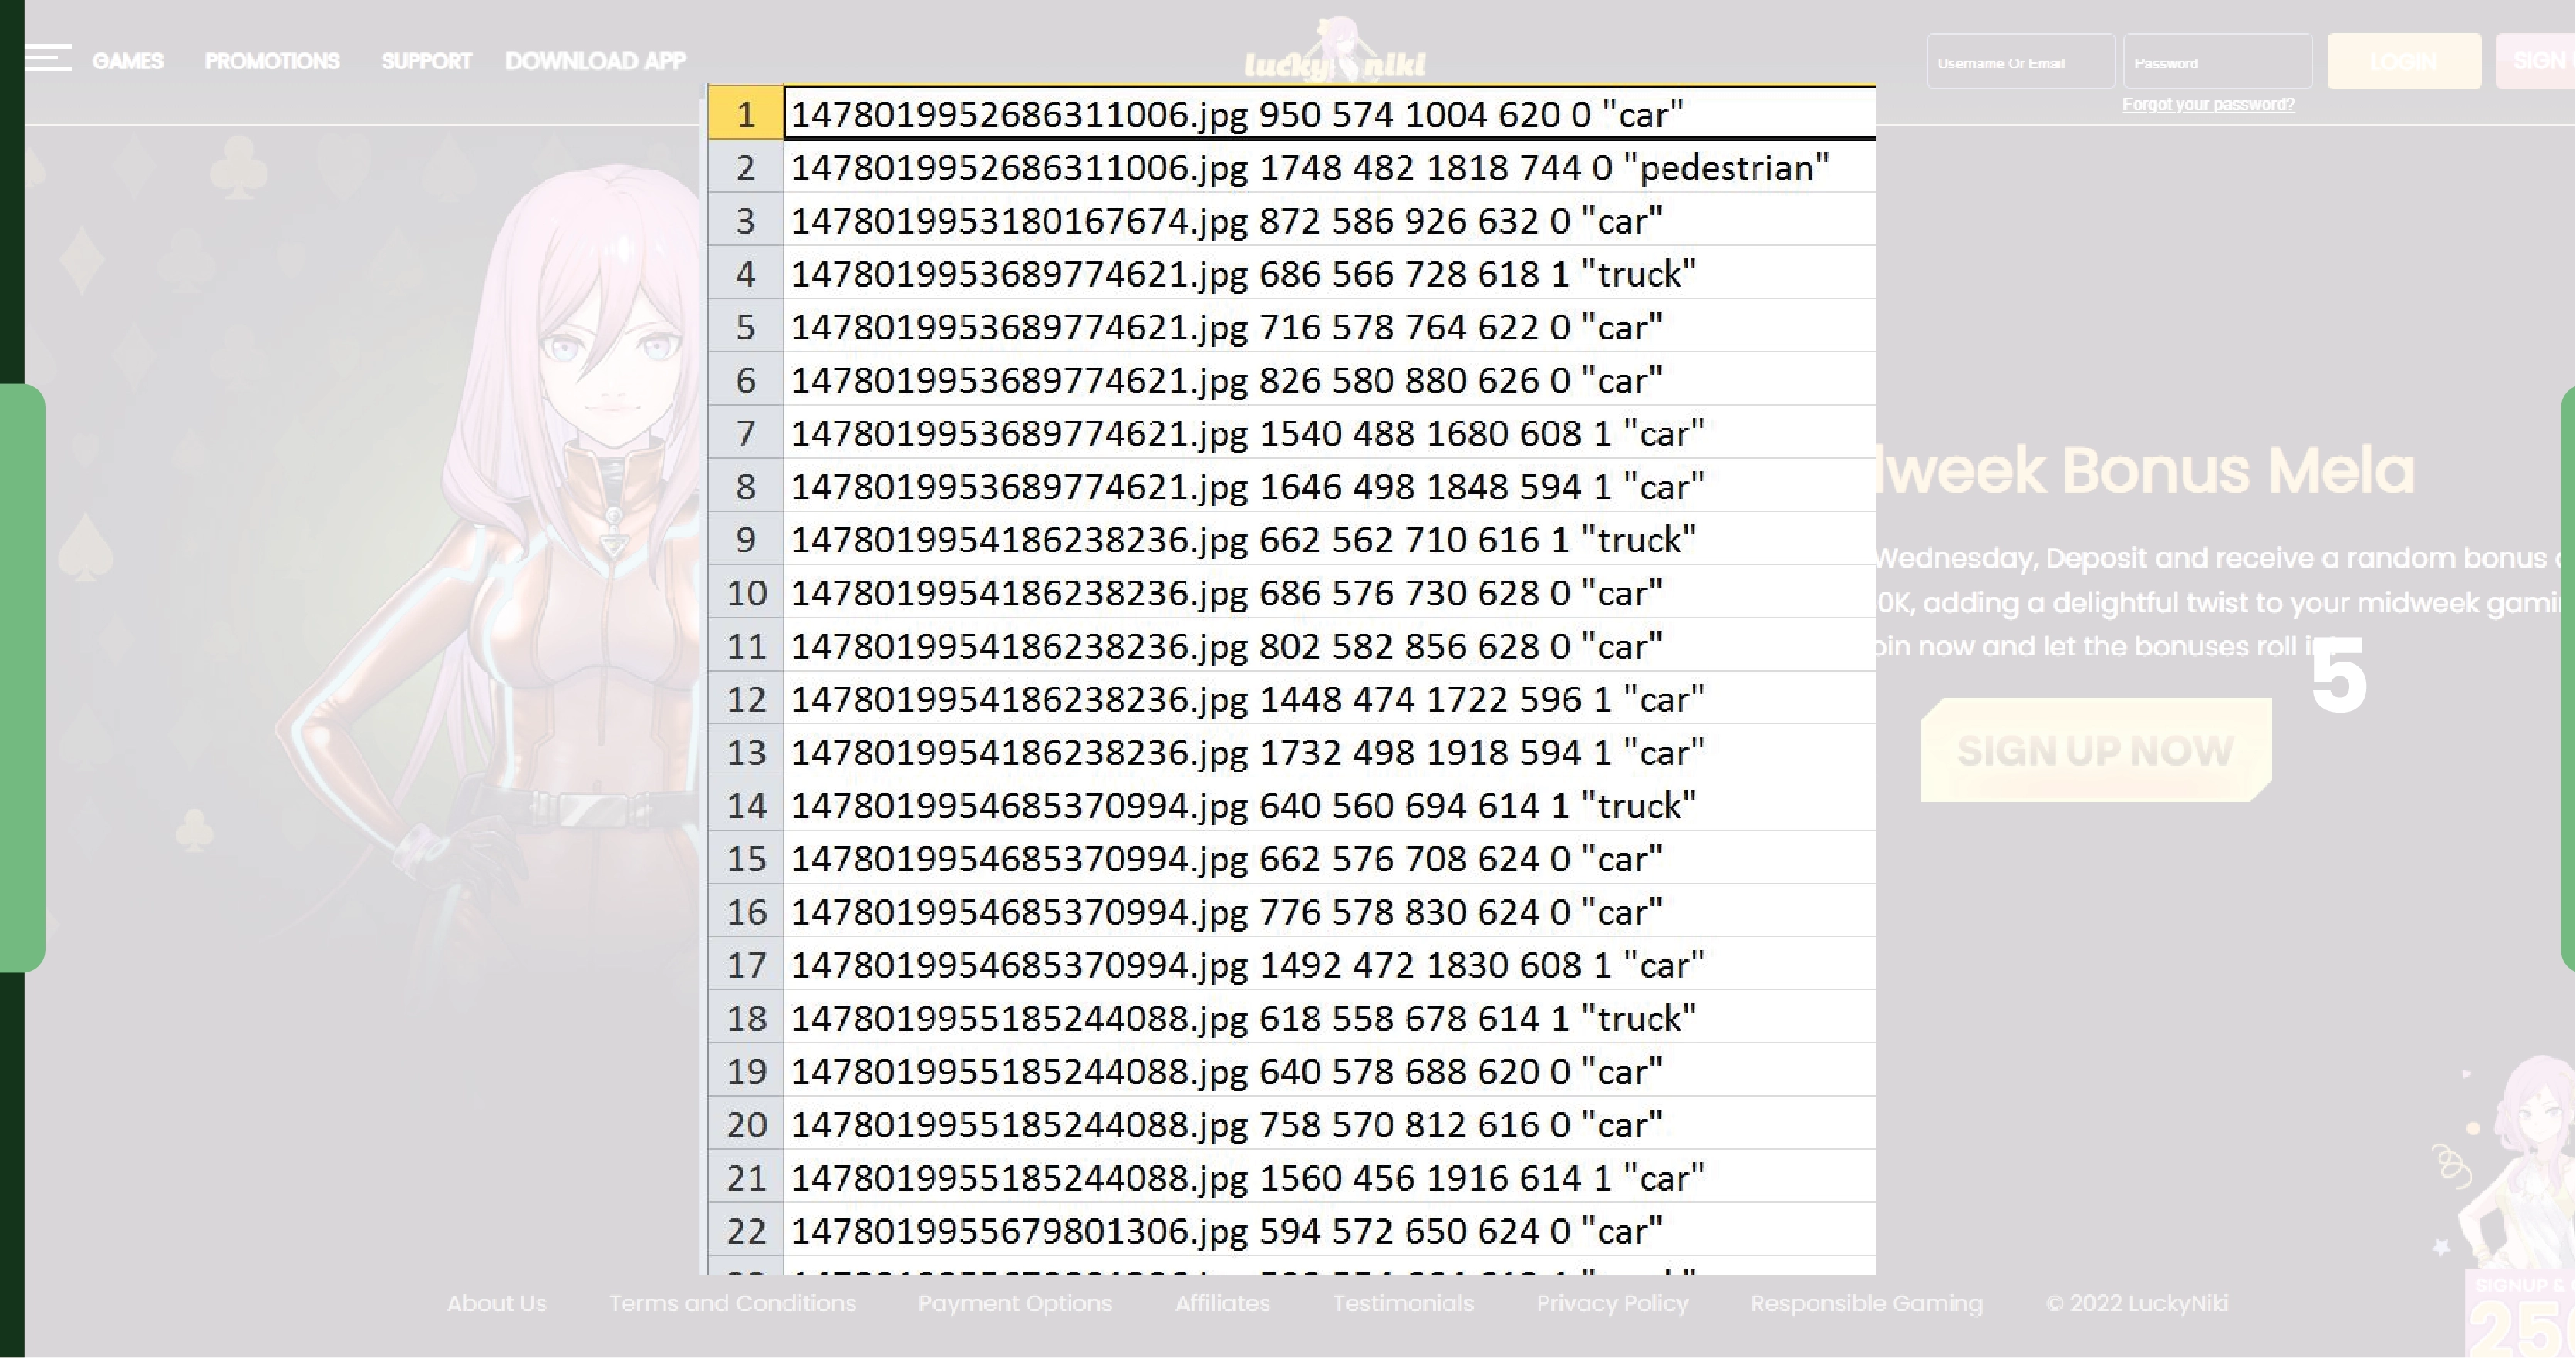Image resolution: width=2576 pixels, height=1358 pixels.
Task: Open Payment Options
Action: coord(1015,1303)
